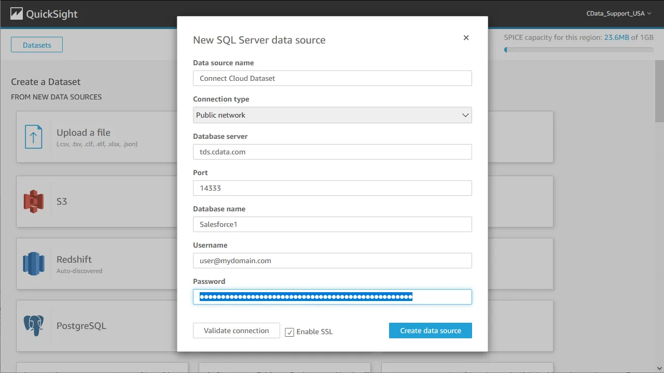Check the SPICE capacity progress bar
Screen dimensions: 664x373
point(578,50)
